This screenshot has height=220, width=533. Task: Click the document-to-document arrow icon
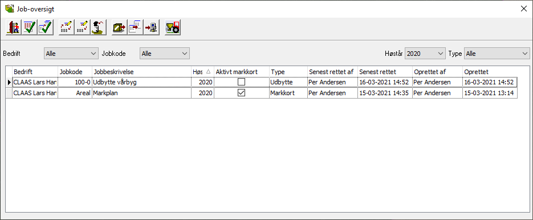pyautogui.click(x=136, y=27)
